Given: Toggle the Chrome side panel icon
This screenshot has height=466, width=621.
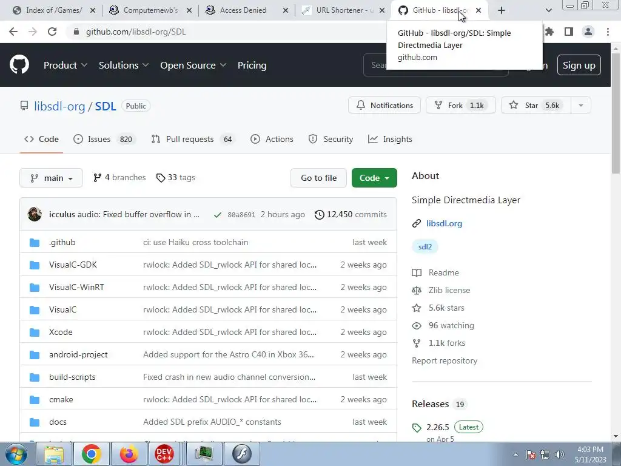Looking at the screenshot, I should (x=569, y=32).
